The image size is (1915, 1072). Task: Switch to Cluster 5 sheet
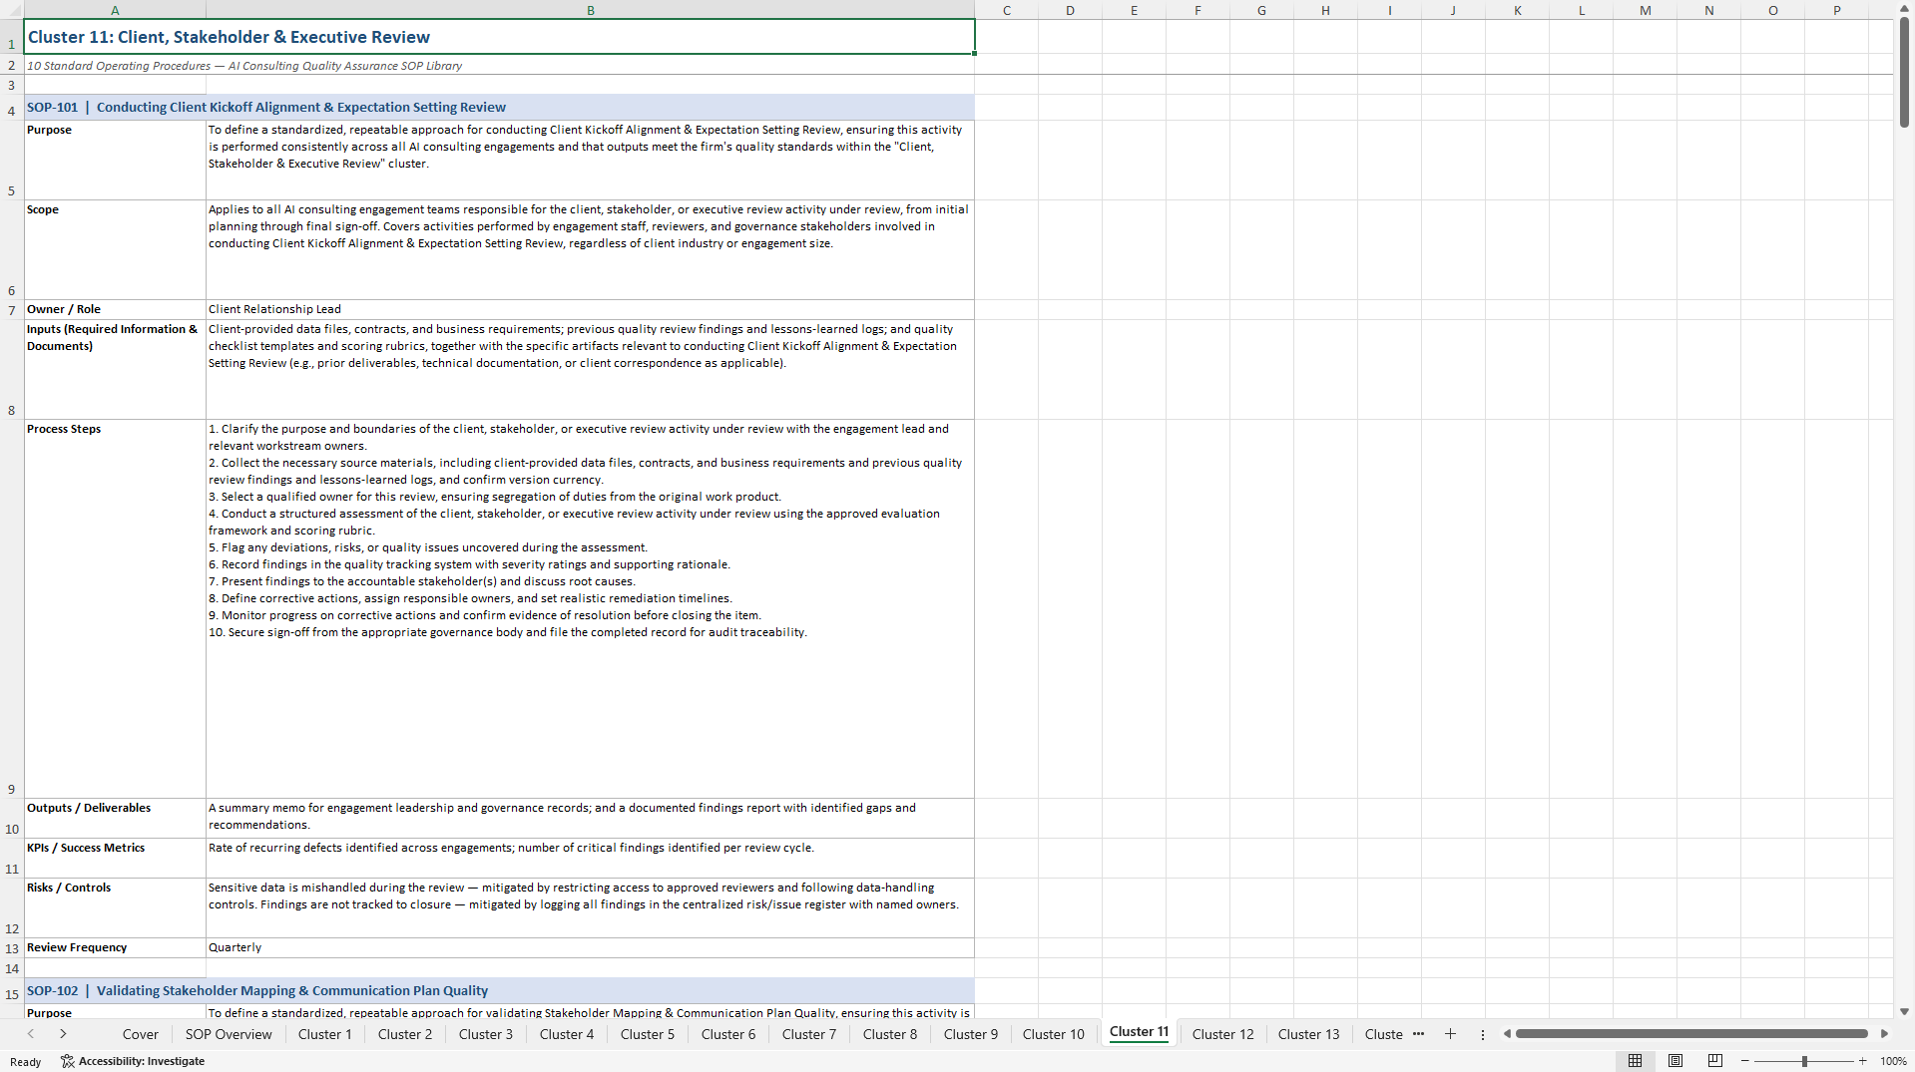648,1034
